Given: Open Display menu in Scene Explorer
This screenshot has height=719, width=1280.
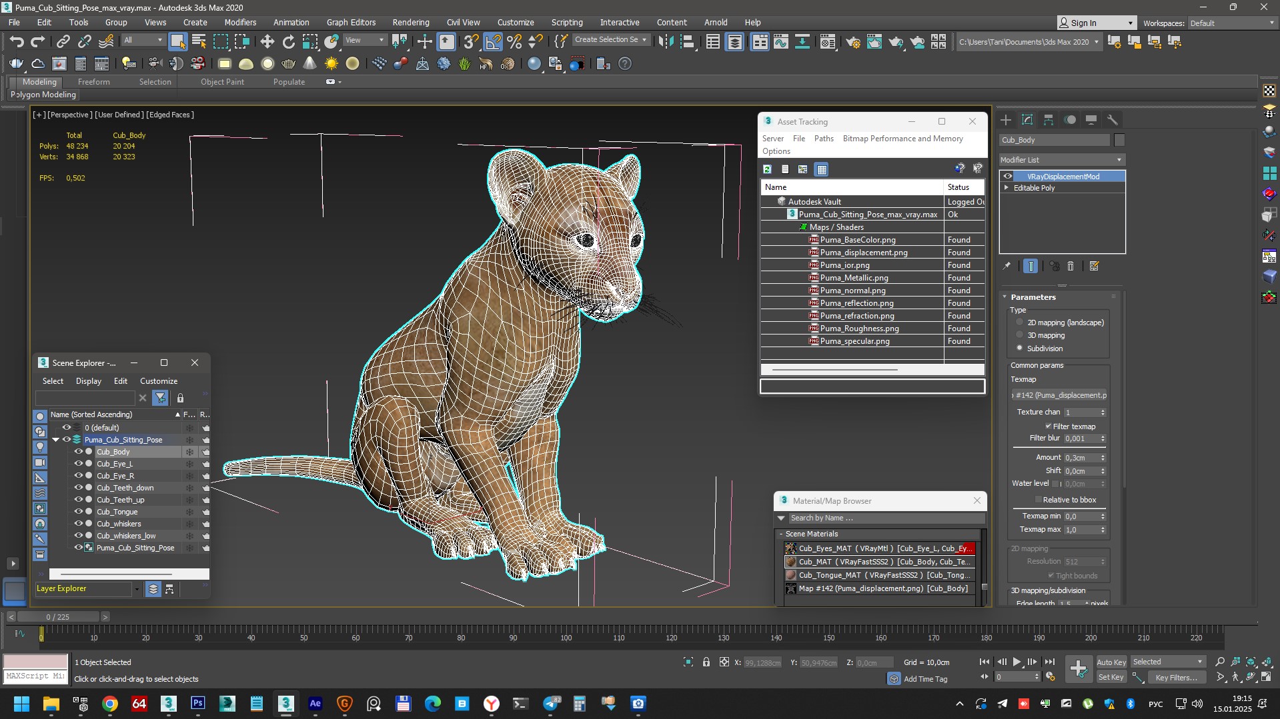Looking at the screenshot, I should coord(89,381).
